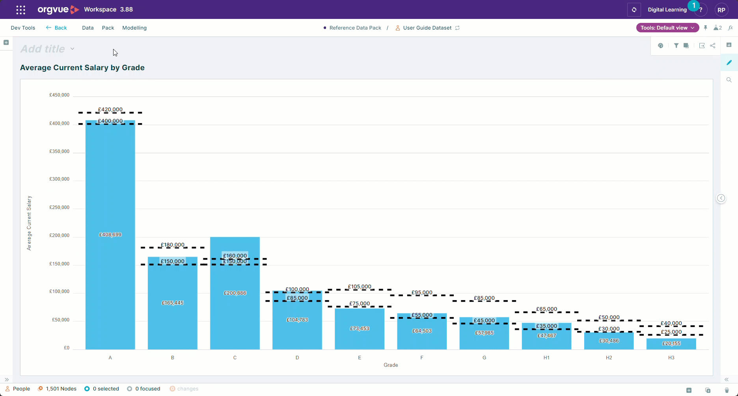Image resolution: width=738 pixels, height=396 pixels.
Task: Expand Tools: Default view dropdown
Action: [x=667, y=28]
